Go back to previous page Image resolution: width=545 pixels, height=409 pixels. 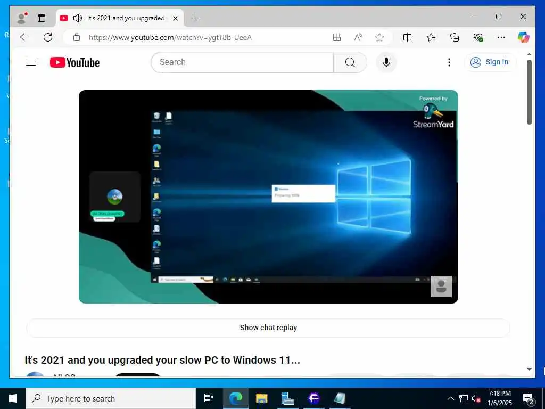(24, 37)
